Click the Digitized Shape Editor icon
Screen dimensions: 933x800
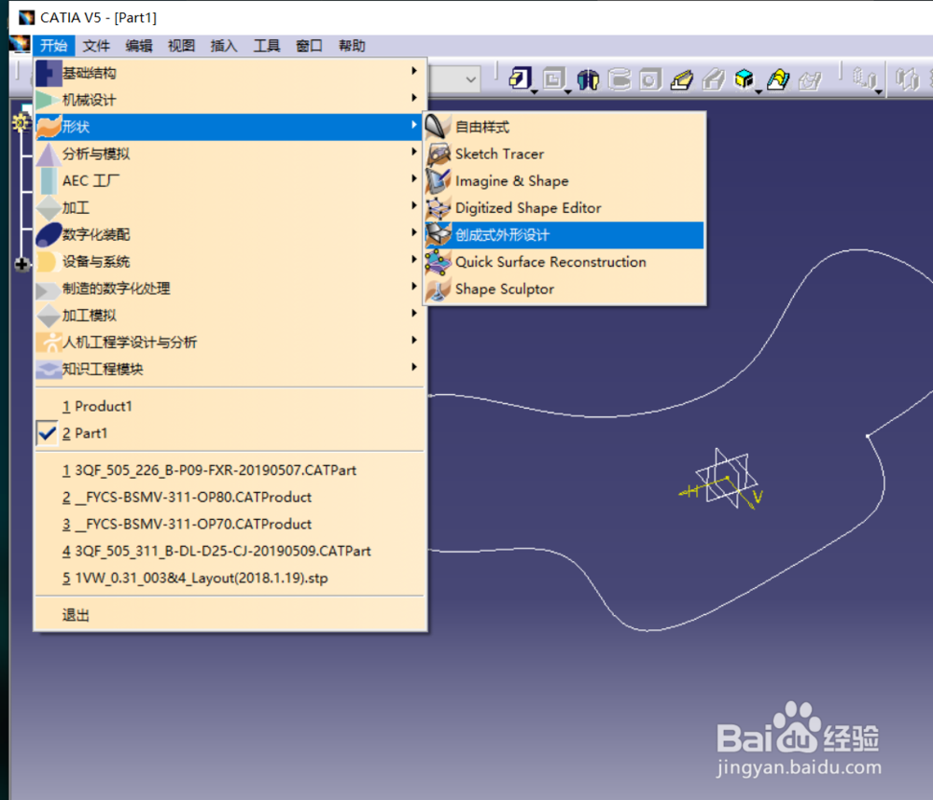[439, 208]
